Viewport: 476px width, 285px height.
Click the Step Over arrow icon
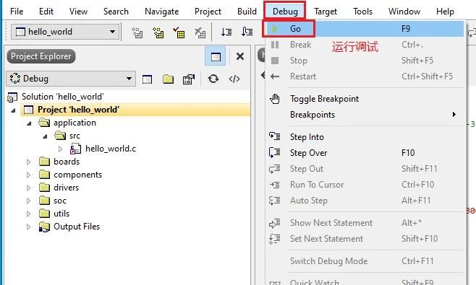[x=275, y=152]
